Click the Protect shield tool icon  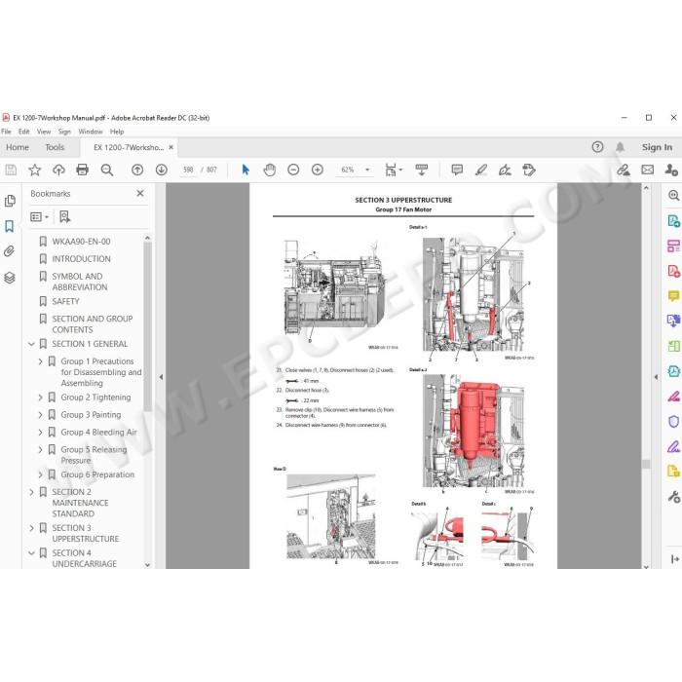click(x=673, y=422)
